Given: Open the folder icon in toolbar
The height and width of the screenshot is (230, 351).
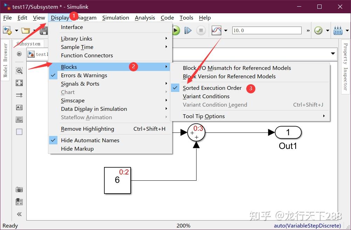Looking at the screenshot, I should pos(26,30).
